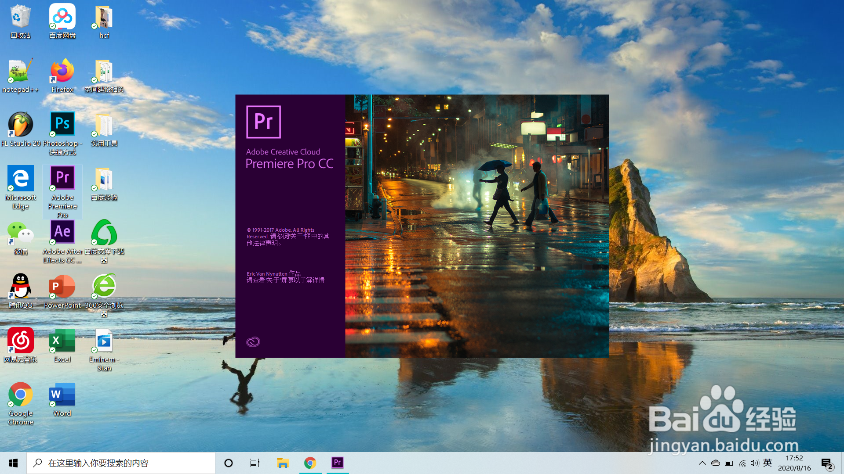Screen dimensions: 844x474
Task: Open Task View on the taskbar
Action: click(x=255, y=463)
